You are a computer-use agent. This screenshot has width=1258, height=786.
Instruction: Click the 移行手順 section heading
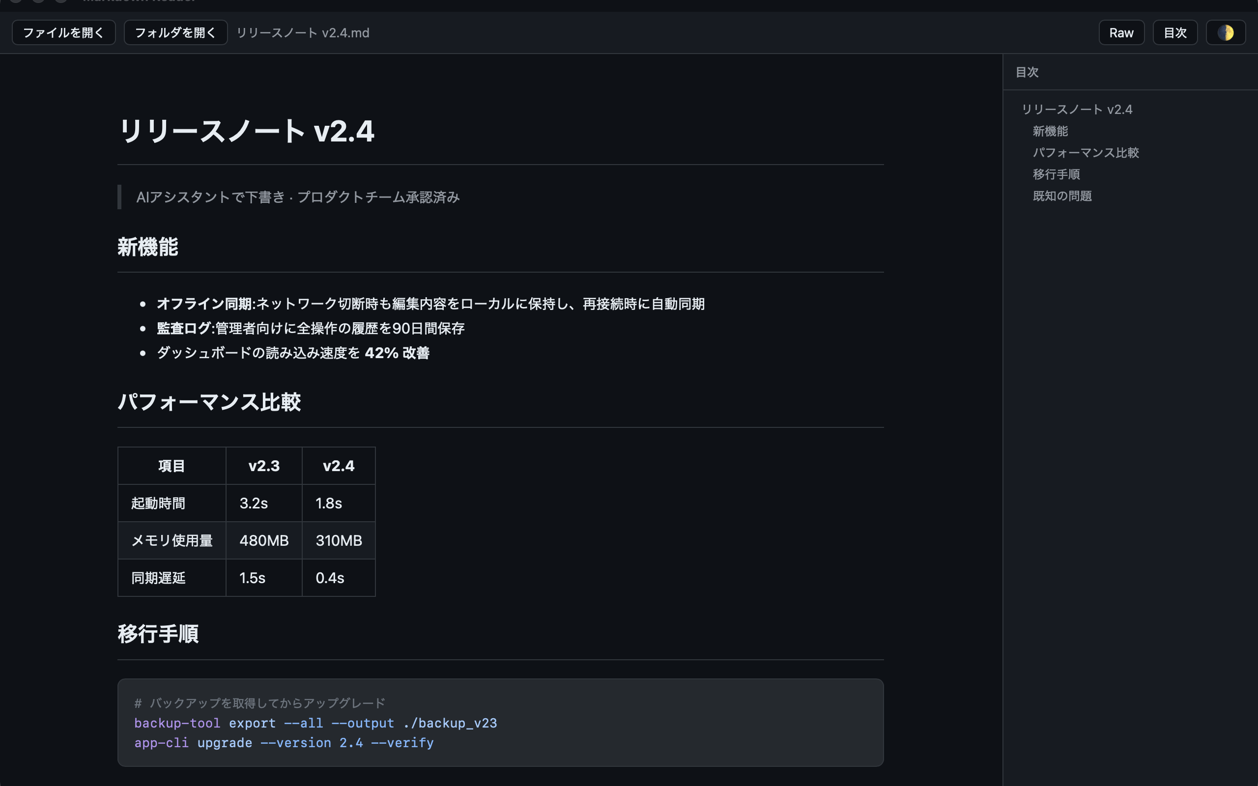tap(158, 634)
